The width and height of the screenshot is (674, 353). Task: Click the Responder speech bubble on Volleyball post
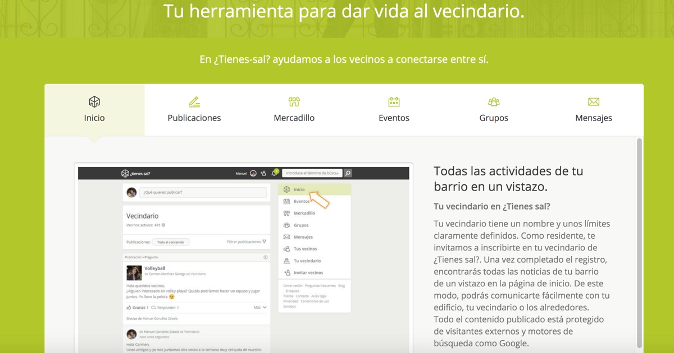click(165, 308)
